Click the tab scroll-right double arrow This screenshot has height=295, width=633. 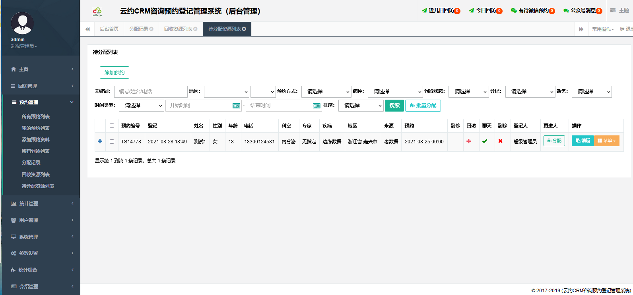click(581, 29)
